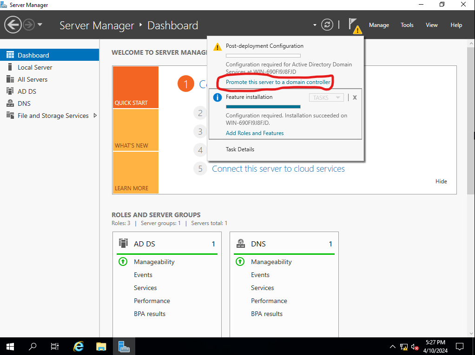The image size is (475, 355).
Task: Click AD DS tile BPA results
Action: click(150, 314)
